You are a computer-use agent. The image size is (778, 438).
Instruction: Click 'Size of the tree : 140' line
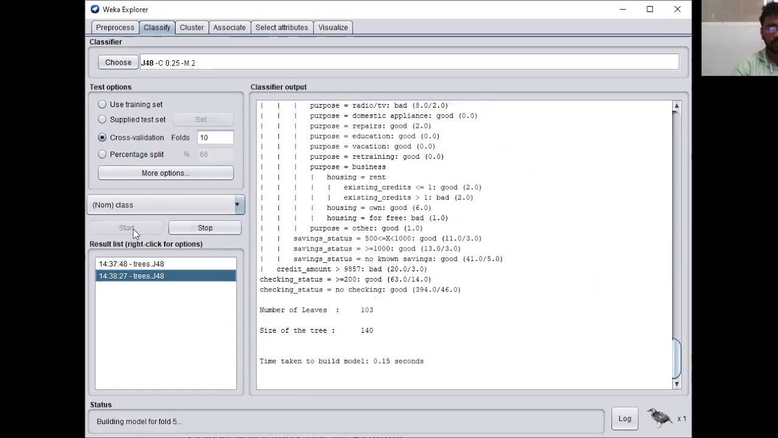pos(316,331)
